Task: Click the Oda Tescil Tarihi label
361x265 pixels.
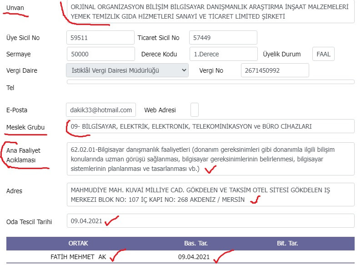Action: pyautogui.click(x=29, y=222)
